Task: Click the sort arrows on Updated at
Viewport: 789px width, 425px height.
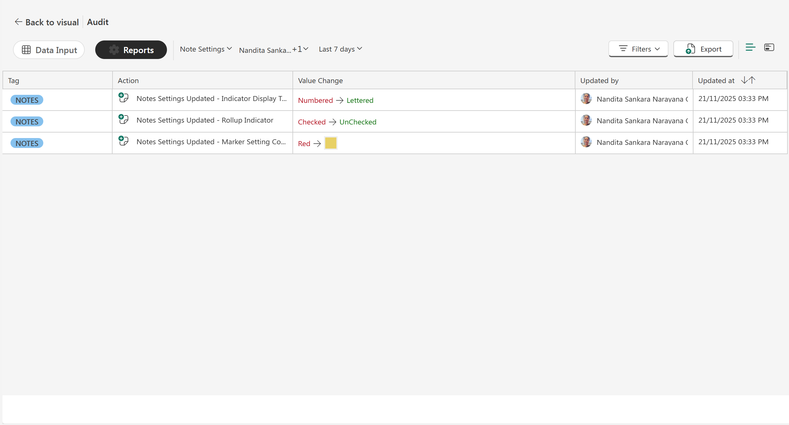Action: pyautogui.click(x=748, y=80)
